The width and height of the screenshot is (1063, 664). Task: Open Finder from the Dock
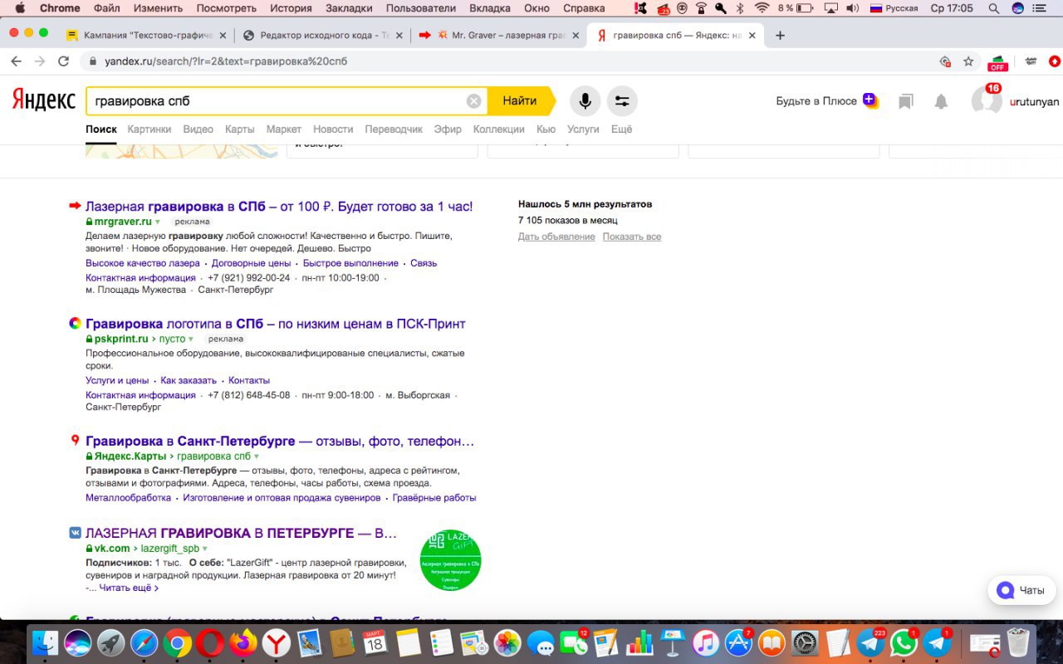pyautogui.click(x=45, y=643)
